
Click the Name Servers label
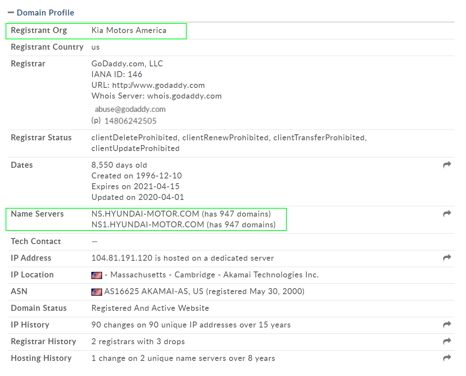[37, 214]
